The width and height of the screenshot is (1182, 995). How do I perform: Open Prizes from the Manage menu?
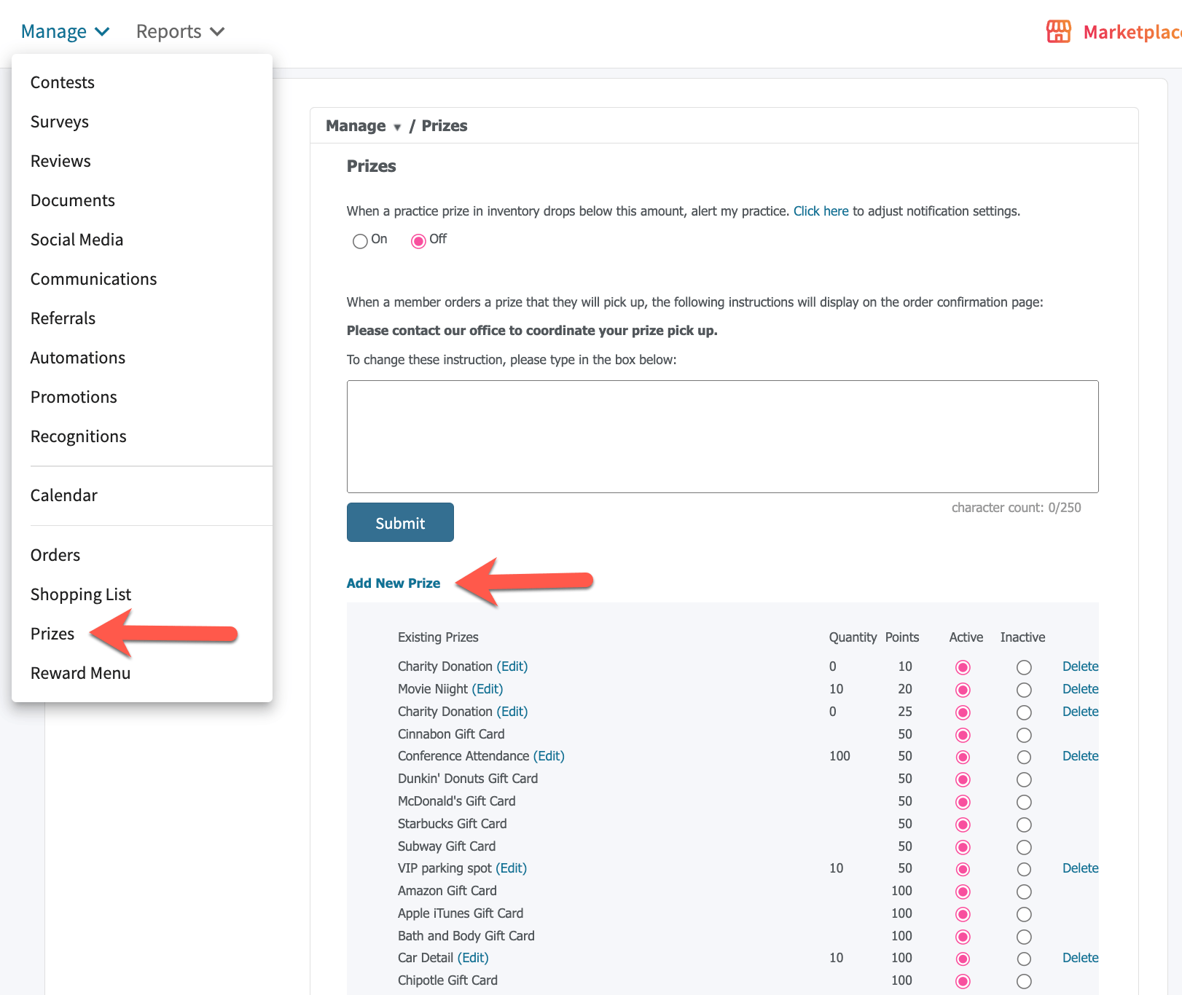52,634
